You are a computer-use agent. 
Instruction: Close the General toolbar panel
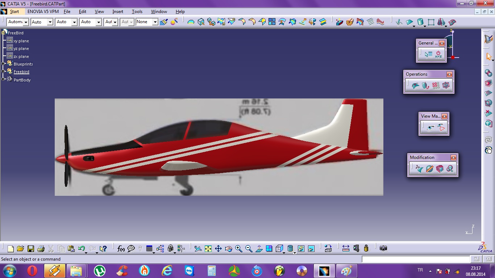click(442, 43)
